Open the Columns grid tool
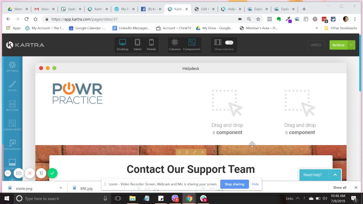 coord(175,45)
